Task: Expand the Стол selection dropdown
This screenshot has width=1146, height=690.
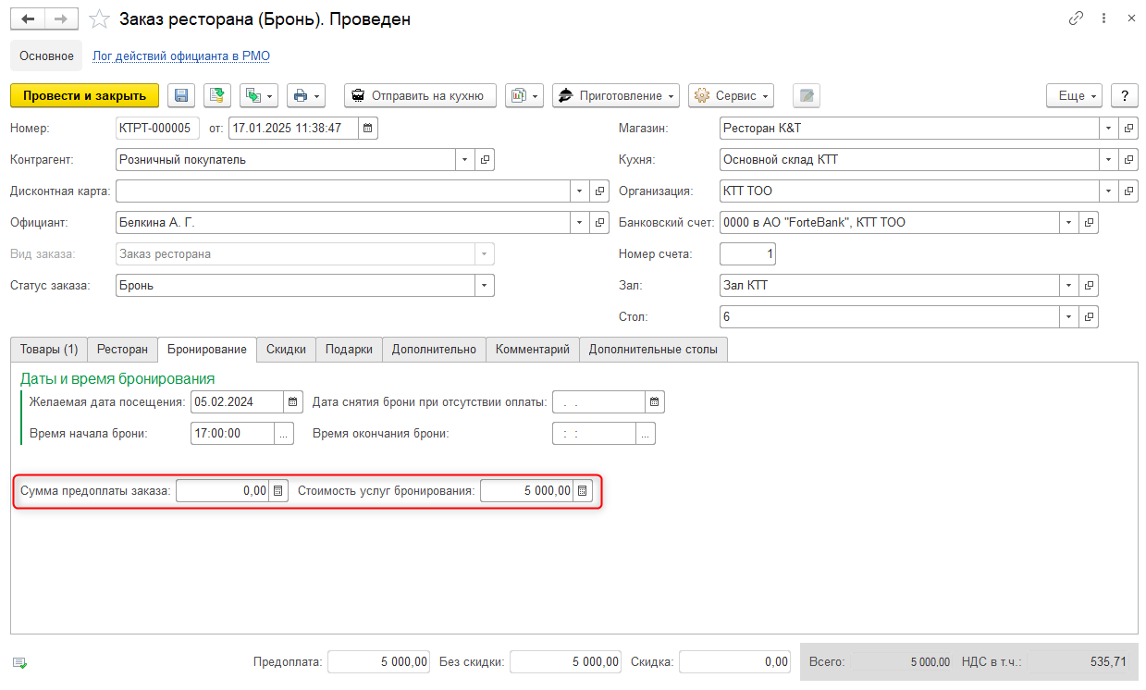Action: coord(1069,317)
